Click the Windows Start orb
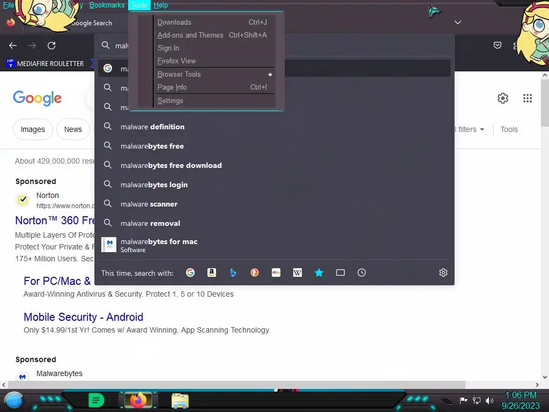This screenshot has height=412, width=549. (x=13, y=400)
